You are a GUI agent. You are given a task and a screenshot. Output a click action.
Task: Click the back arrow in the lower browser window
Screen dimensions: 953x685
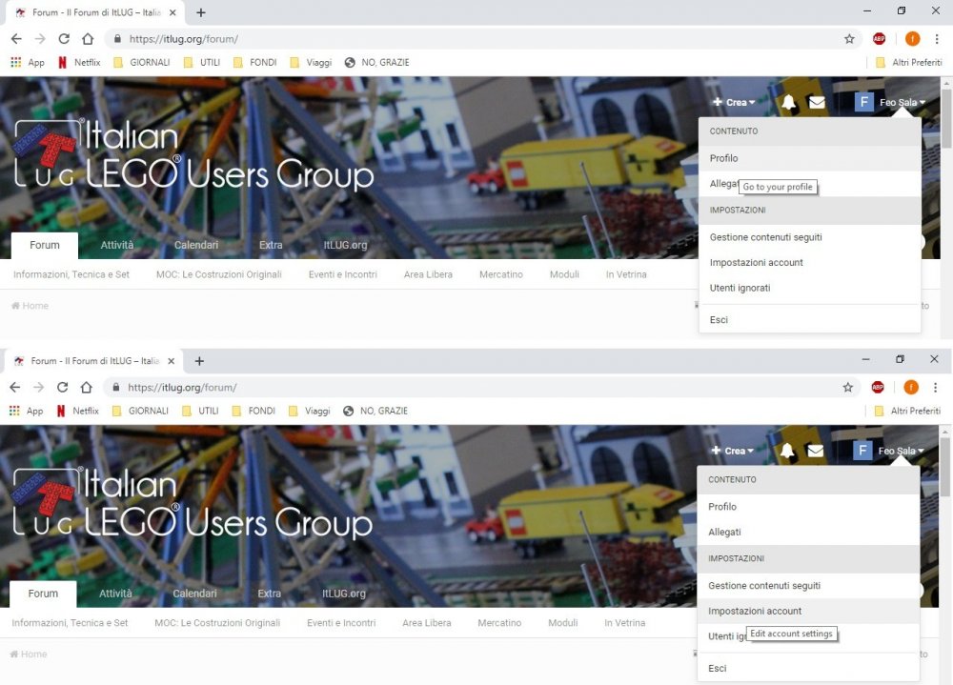[x=15, y=387]
